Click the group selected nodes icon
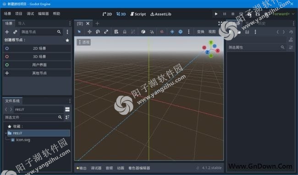298x175 pixels. coord(133,32)
